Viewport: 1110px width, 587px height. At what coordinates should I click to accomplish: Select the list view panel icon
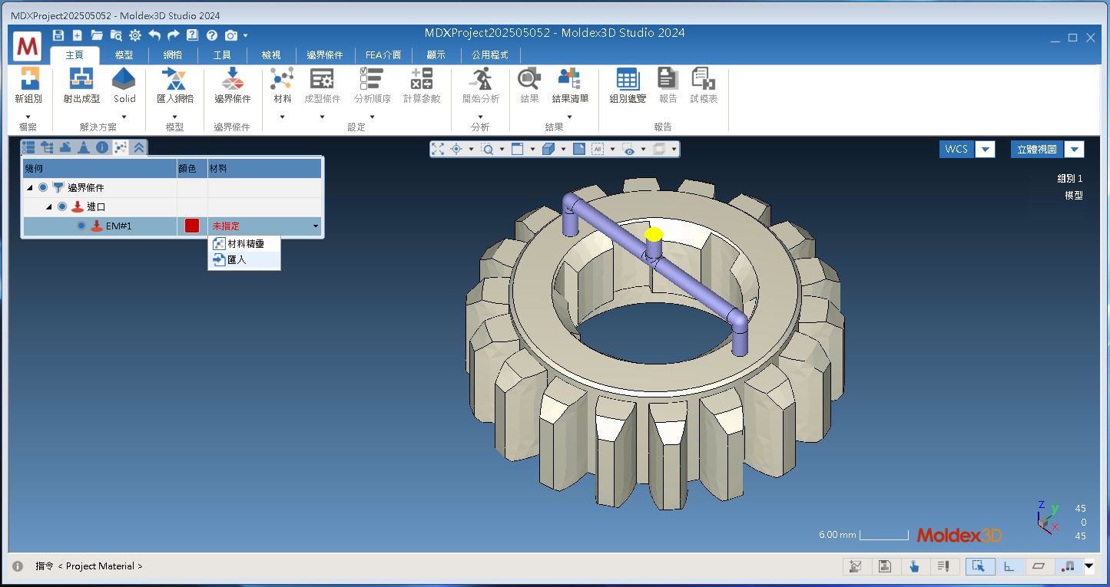(28, 147)
